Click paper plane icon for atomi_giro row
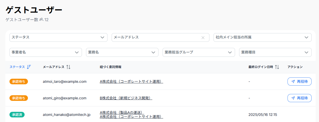The image size is (319, 122). [x=293, y=98]
